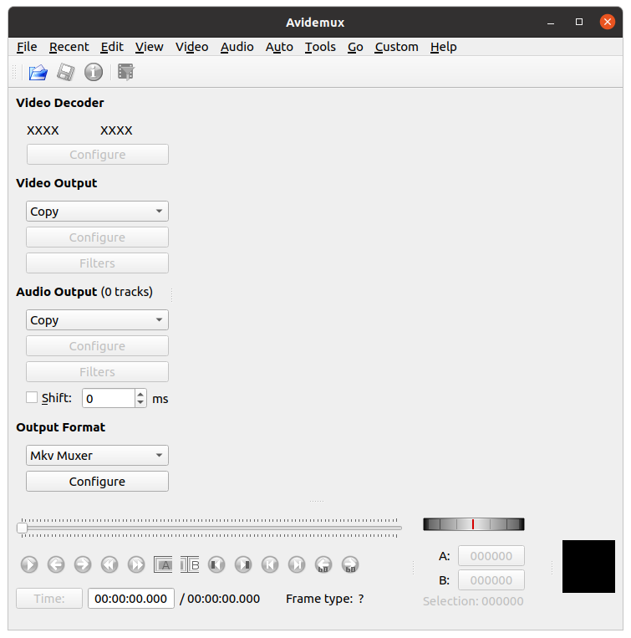
Task: Open the Audio Output Copy dropdown
Action: [97, 320]
